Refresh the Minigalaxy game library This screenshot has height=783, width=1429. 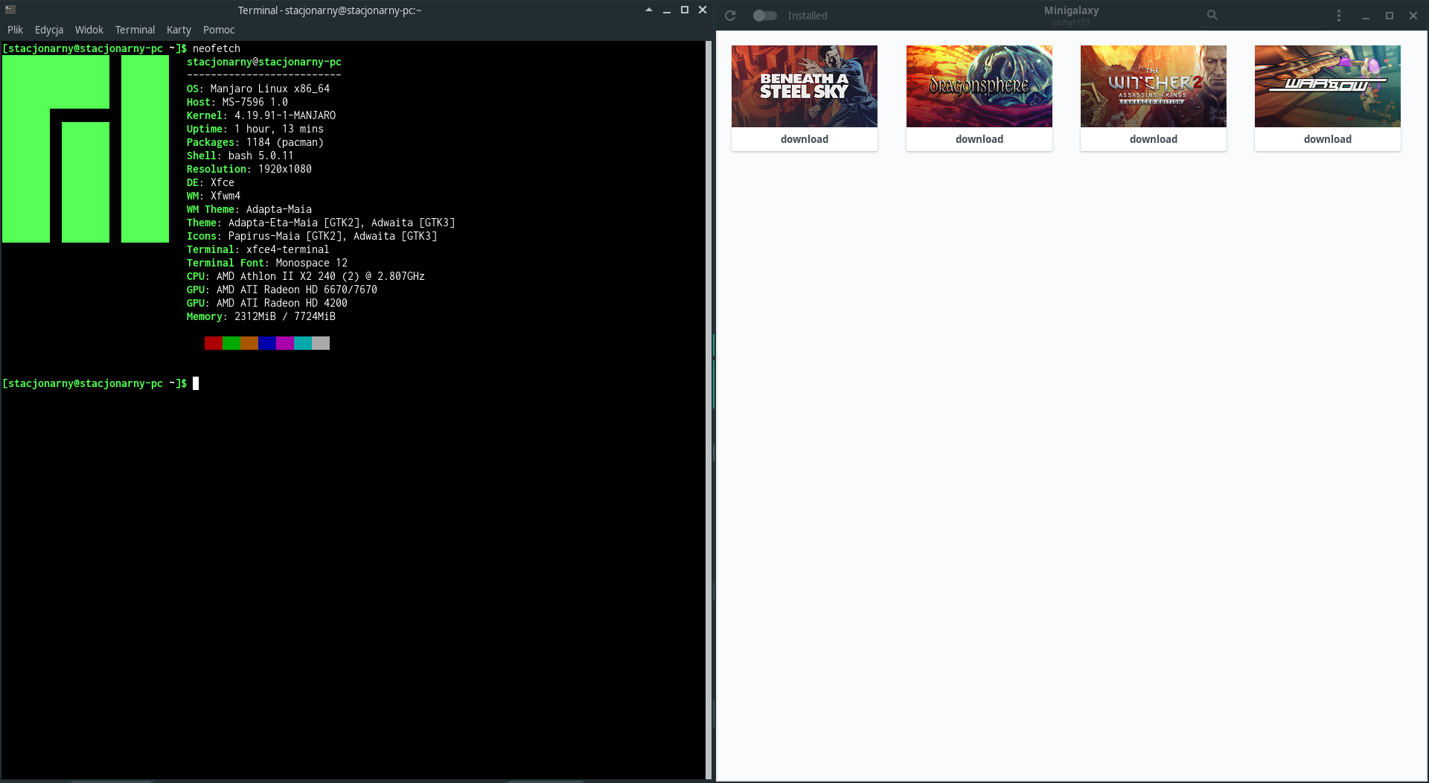729,15
